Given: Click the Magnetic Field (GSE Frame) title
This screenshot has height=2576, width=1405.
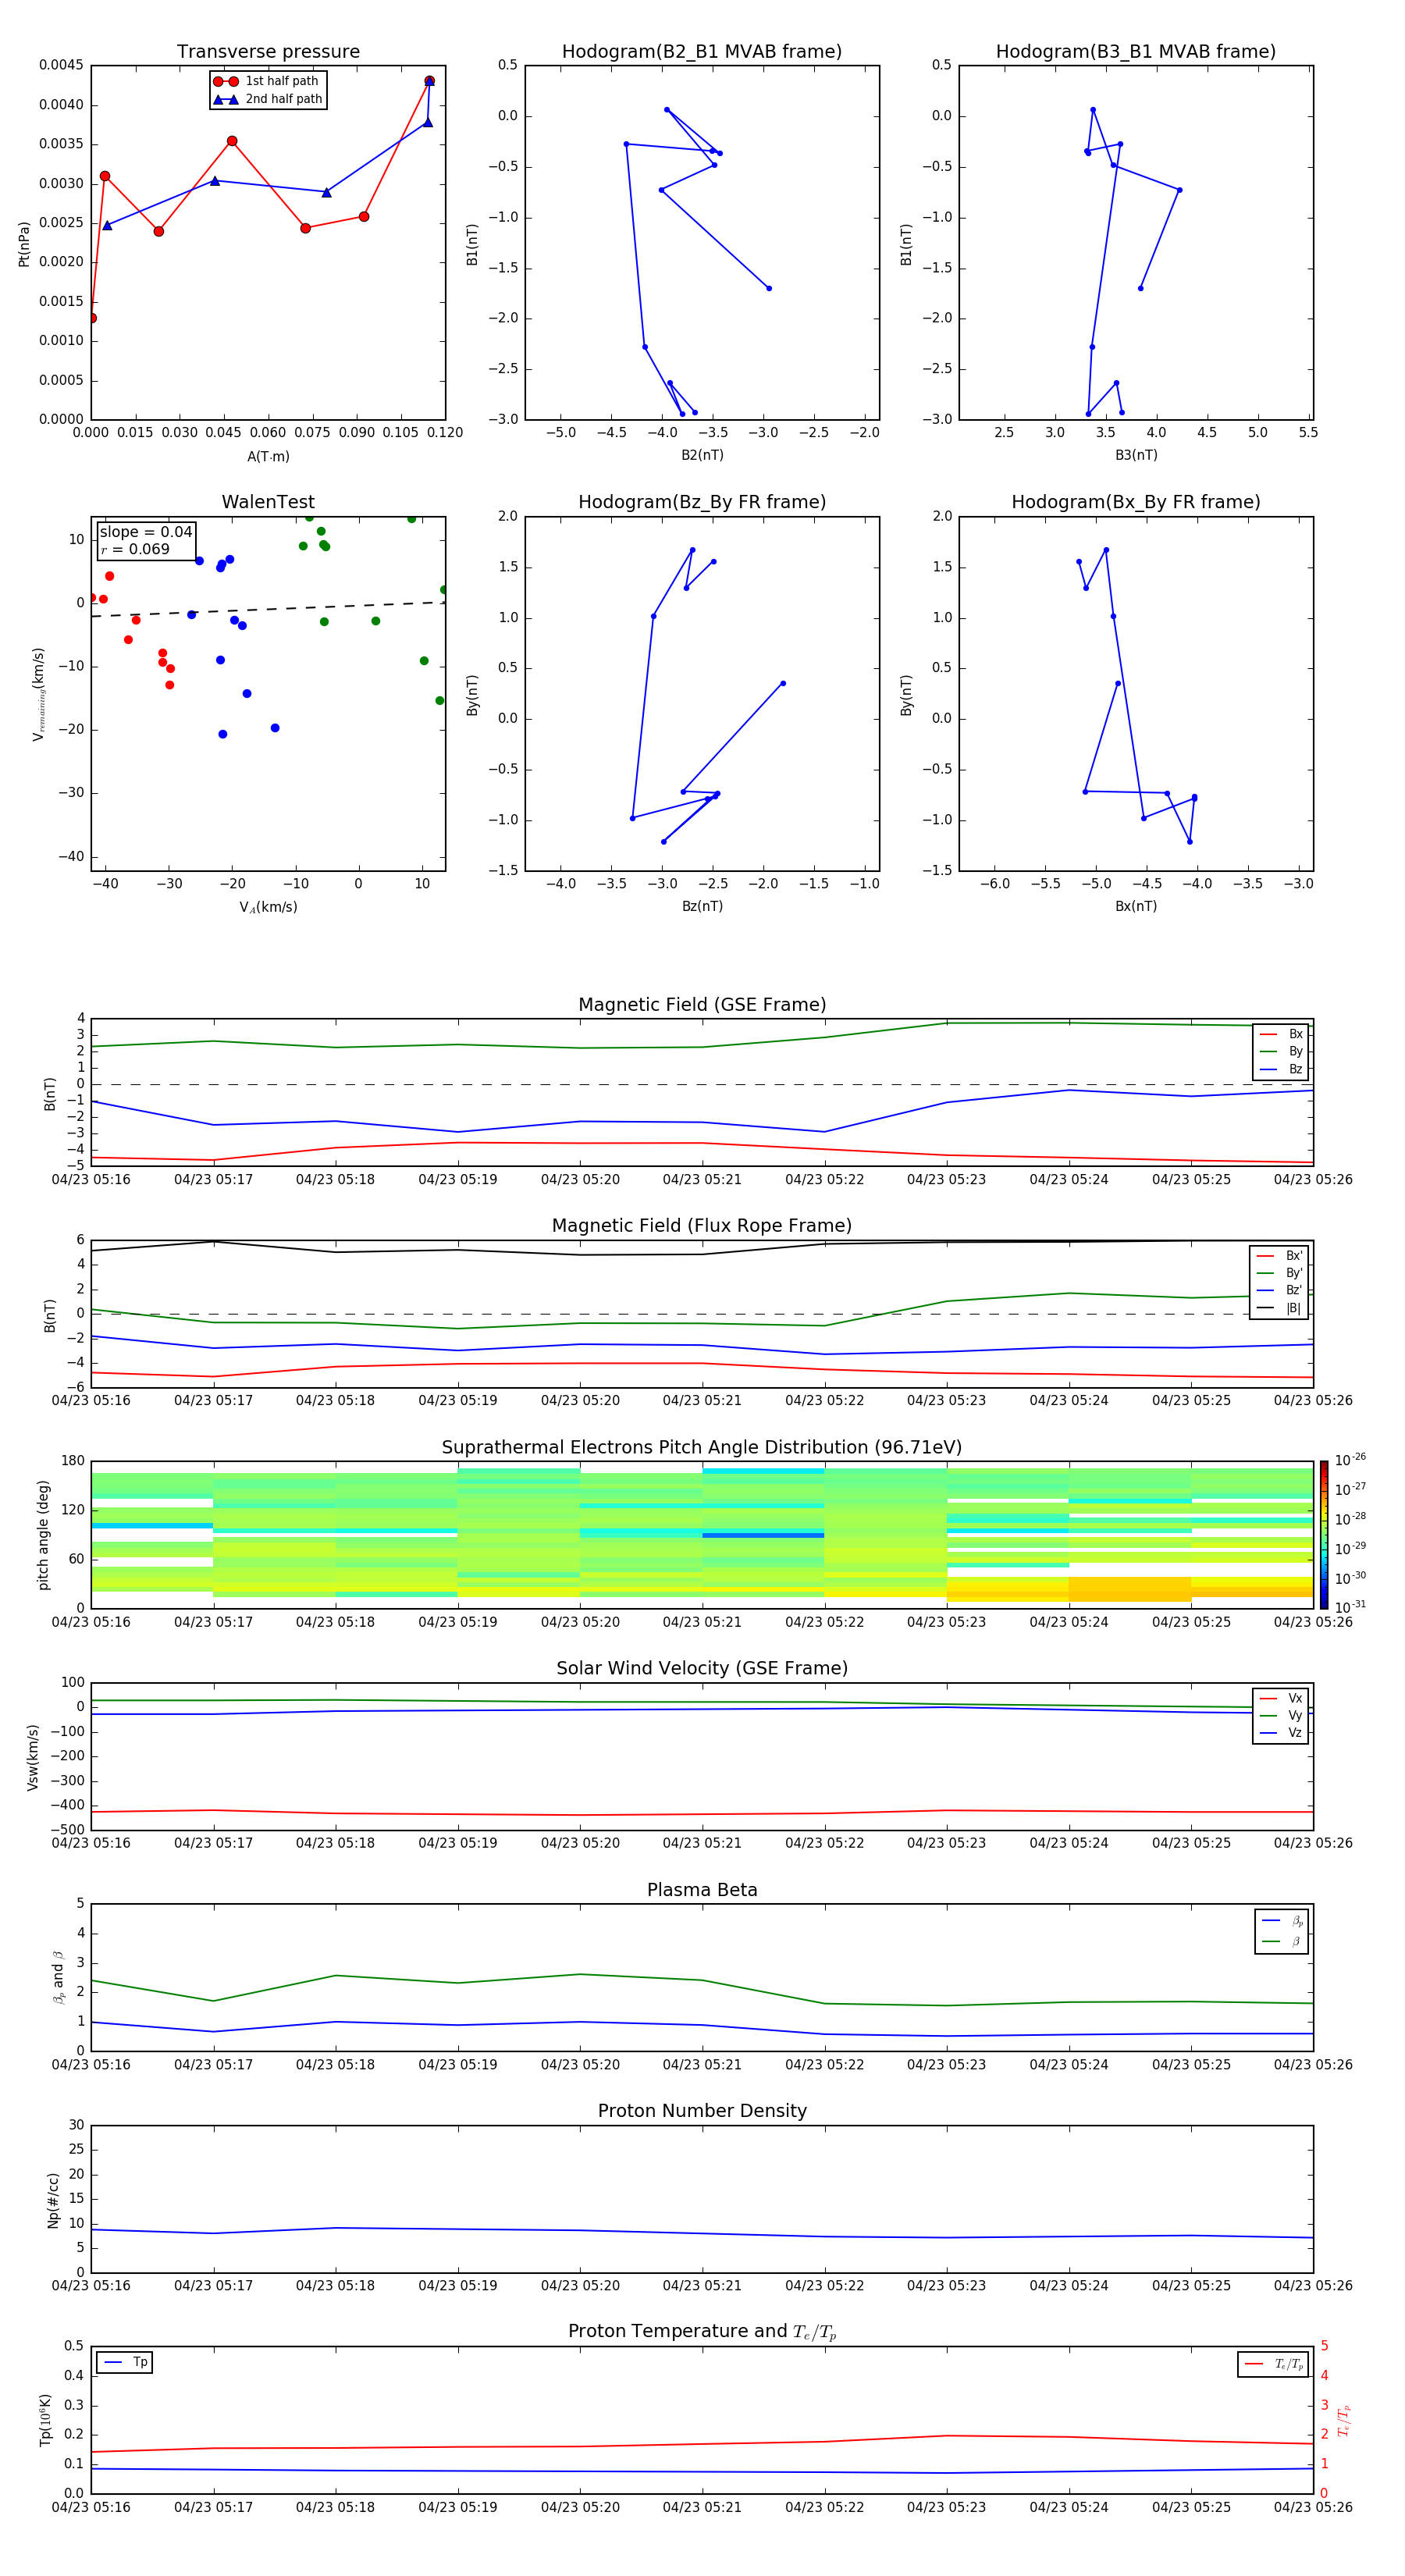Looking at the screenshot, I should (702, 1005).
